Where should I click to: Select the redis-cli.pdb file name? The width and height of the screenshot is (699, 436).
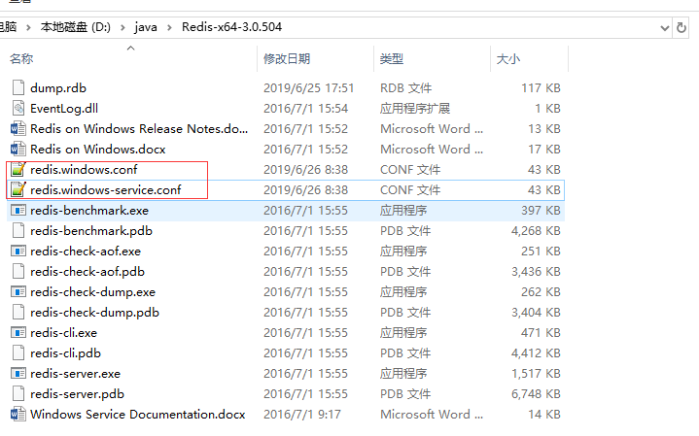[65, 353]
